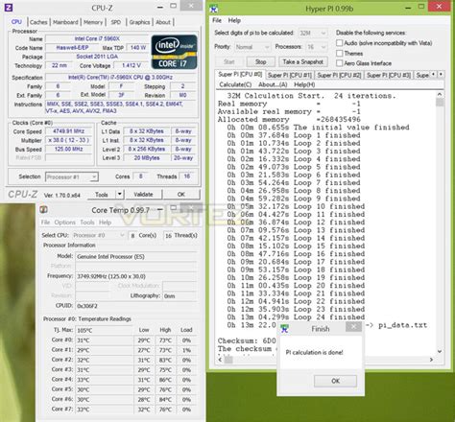The image size is (455, 422).
Task: Open Tools menu in Core Temp
Action: pyautogui.click(x=87, y=223)
